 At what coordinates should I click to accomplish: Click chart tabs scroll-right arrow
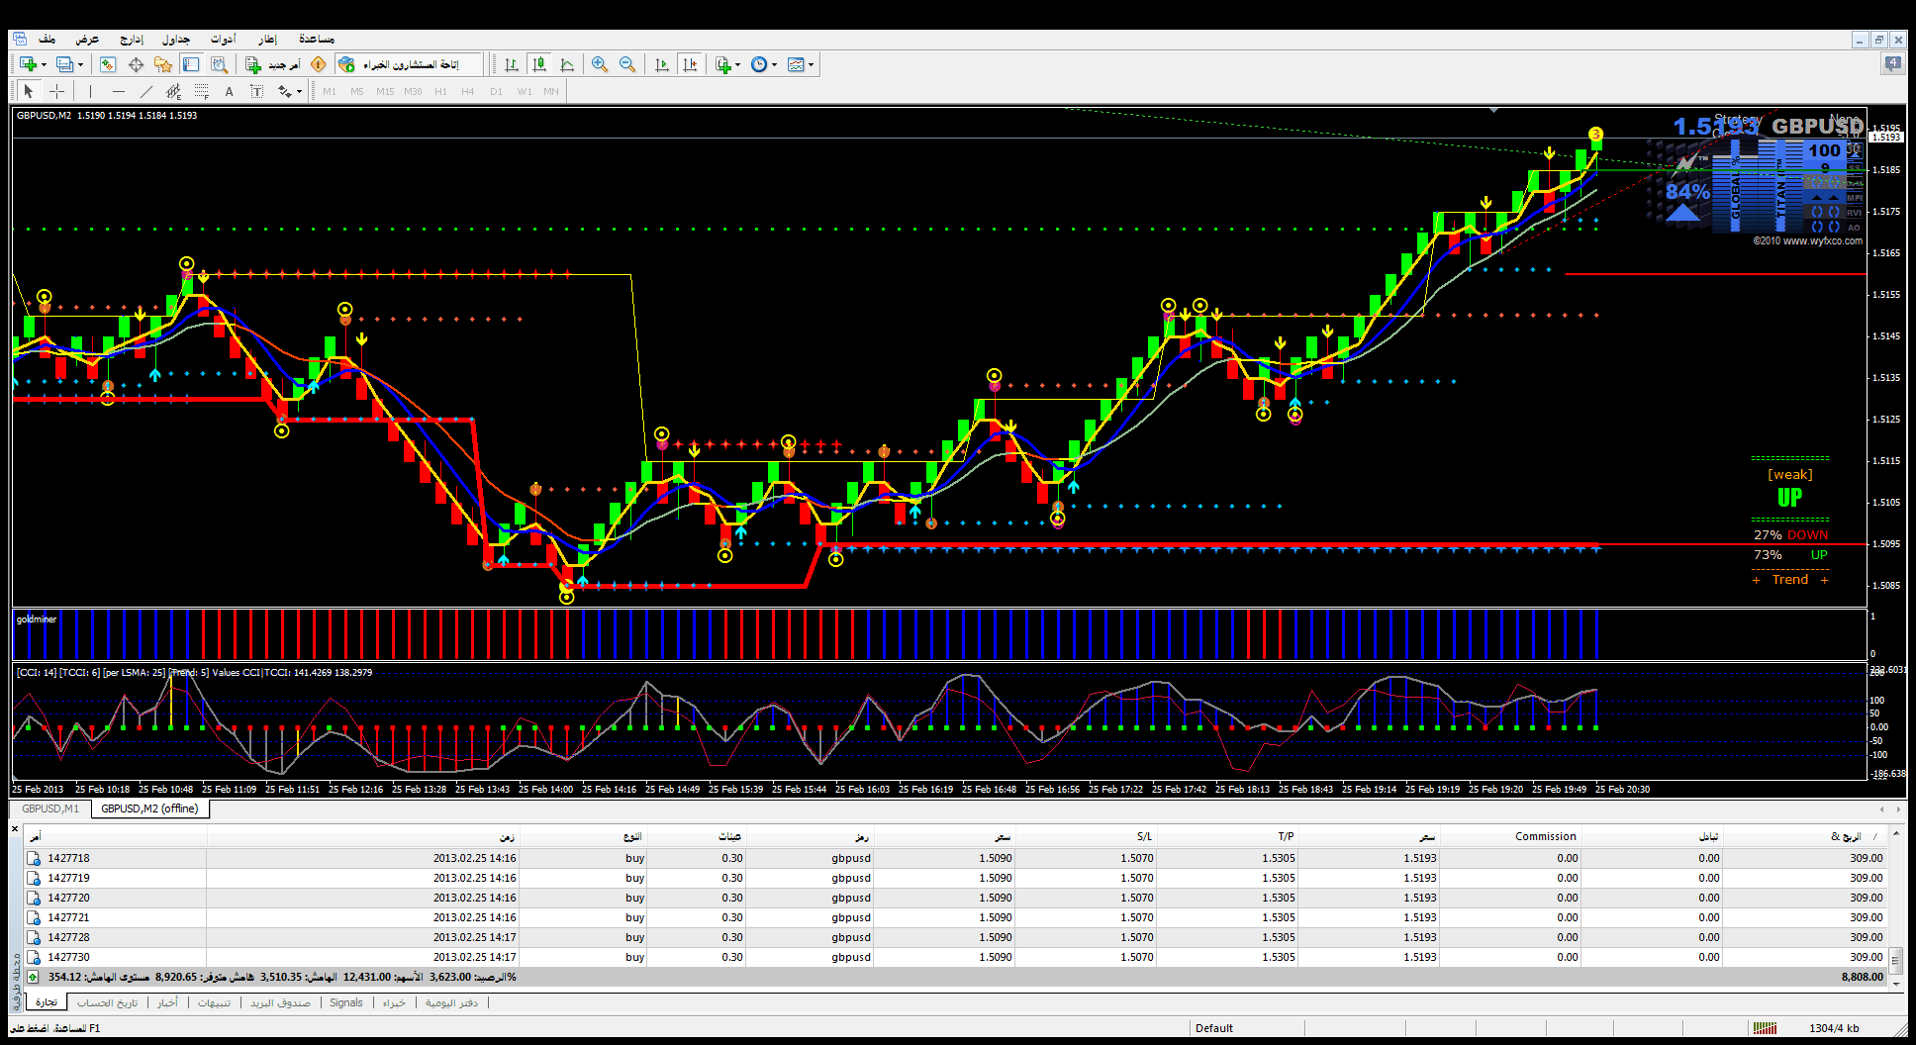point(1897,808)
